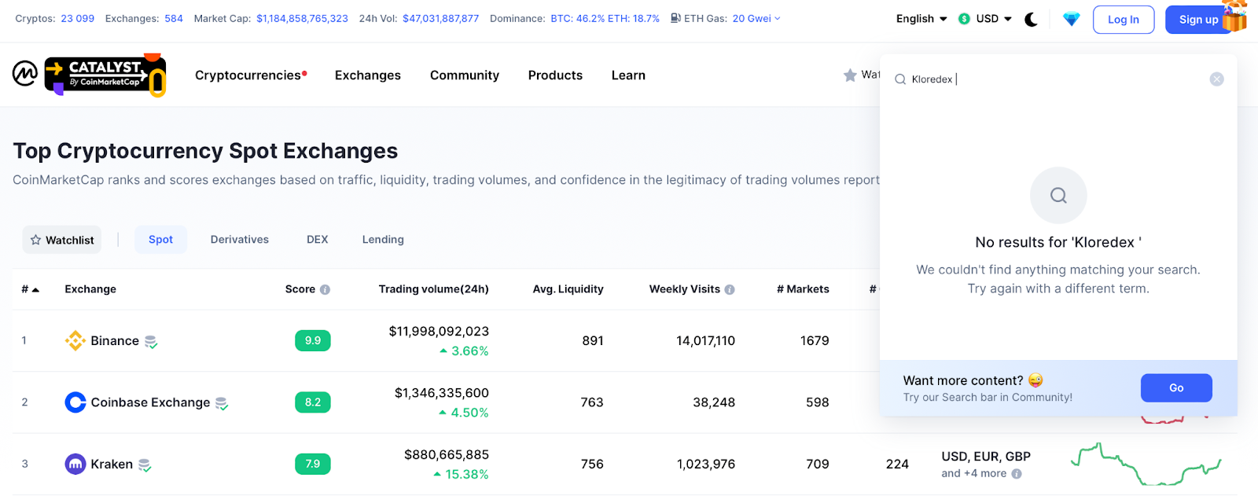Click the Sign up button

click(1198, 20)
